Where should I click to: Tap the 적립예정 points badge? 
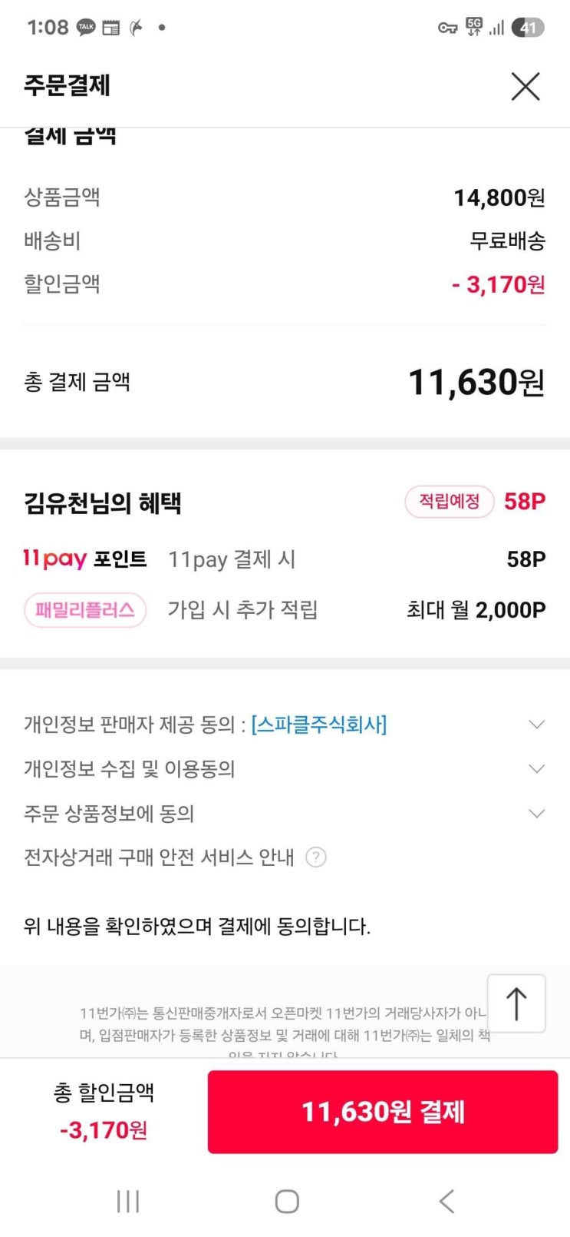[x=449, y=502]
